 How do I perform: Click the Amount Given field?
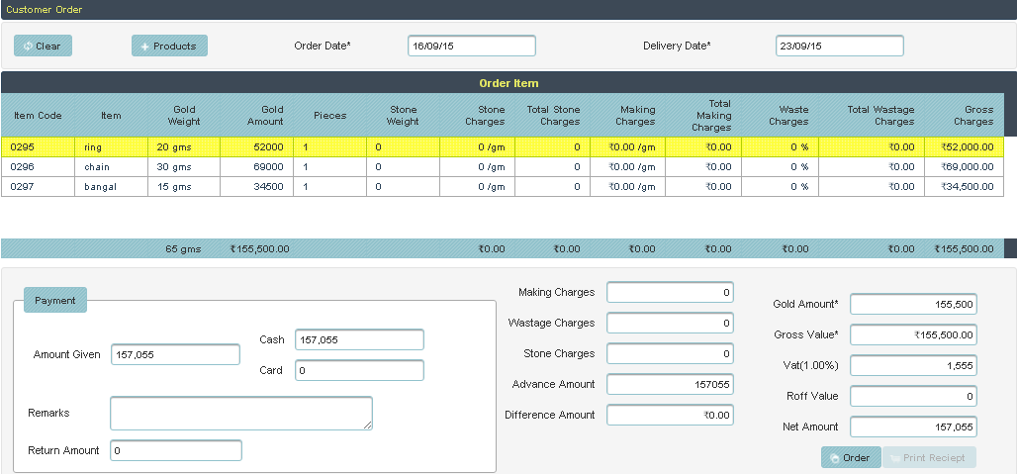click(175, 354)
